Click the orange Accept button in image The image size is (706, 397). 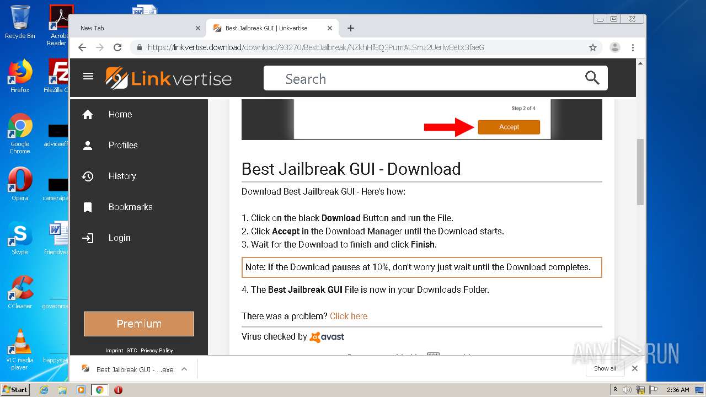(x=509, y=127)
